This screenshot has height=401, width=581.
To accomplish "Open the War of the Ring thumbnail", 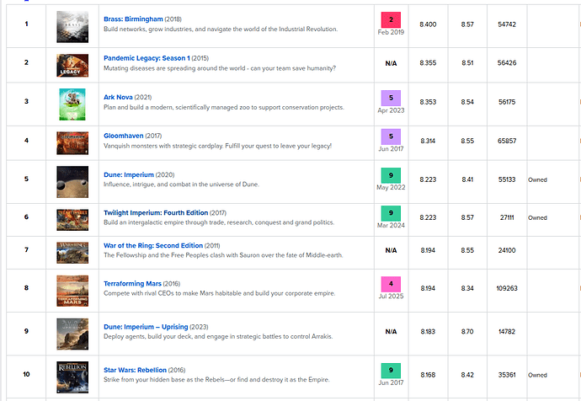I will tap(72, 253).
